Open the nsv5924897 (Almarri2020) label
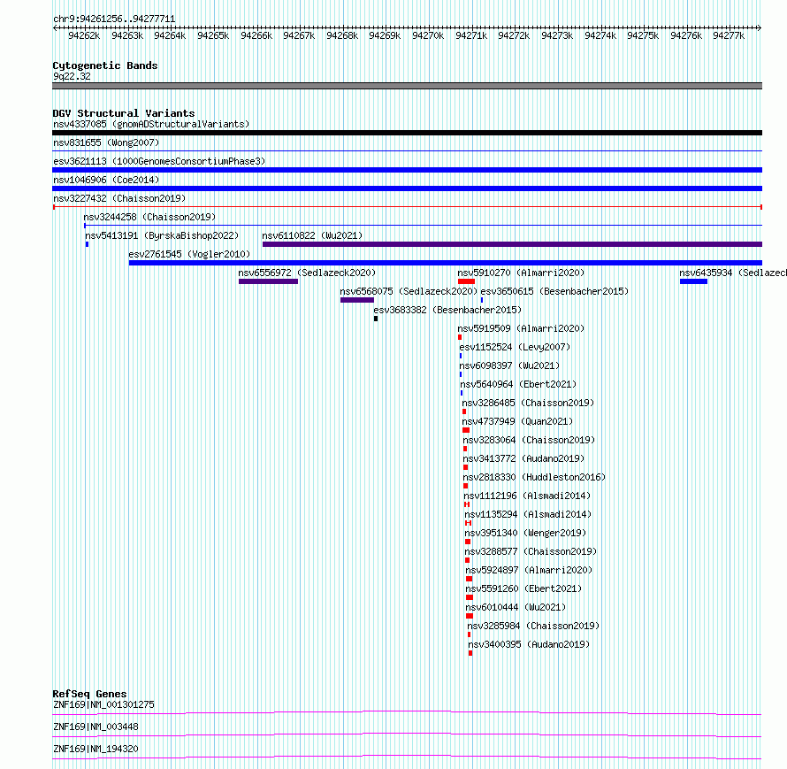This screenshot has width=787, height=769. coord(529,570)
